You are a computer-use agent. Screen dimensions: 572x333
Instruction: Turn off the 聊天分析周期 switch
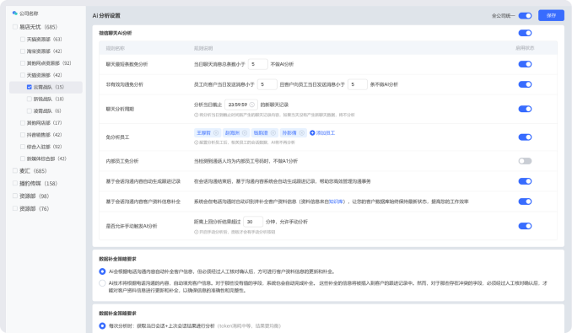pyautogui.click(x=525, y=109)
